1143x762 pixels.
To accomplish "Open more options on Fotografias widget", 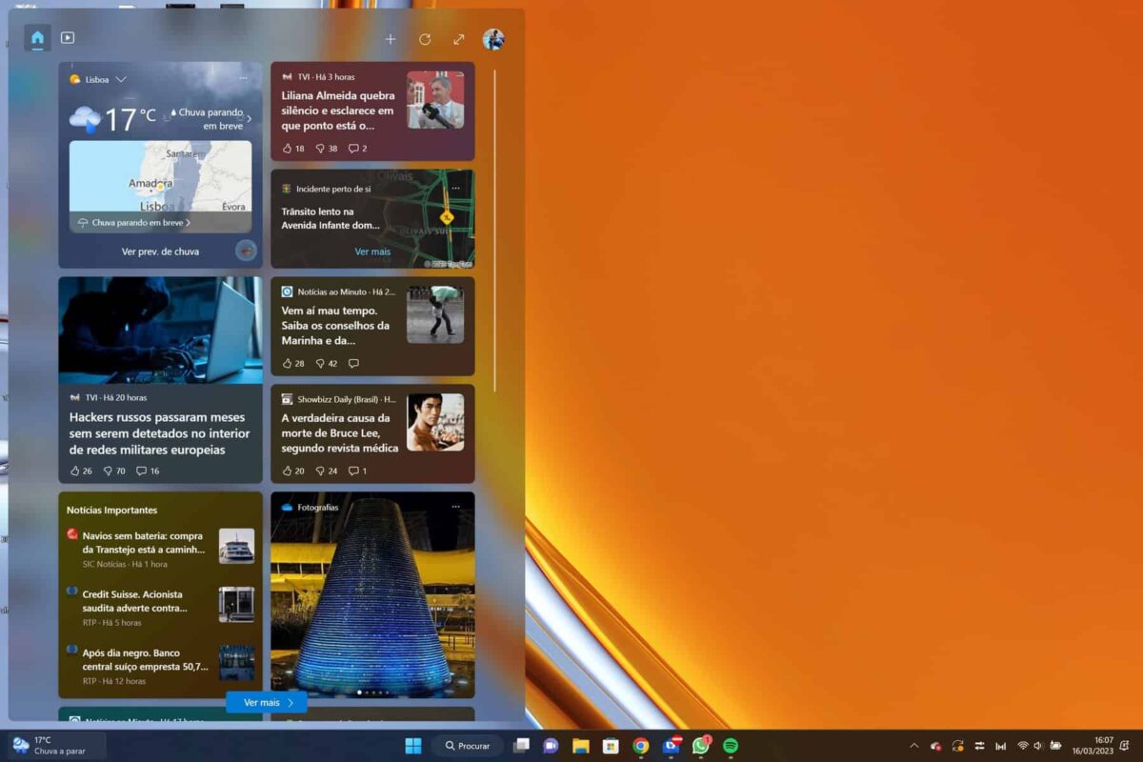I will (x=455, y=507).
